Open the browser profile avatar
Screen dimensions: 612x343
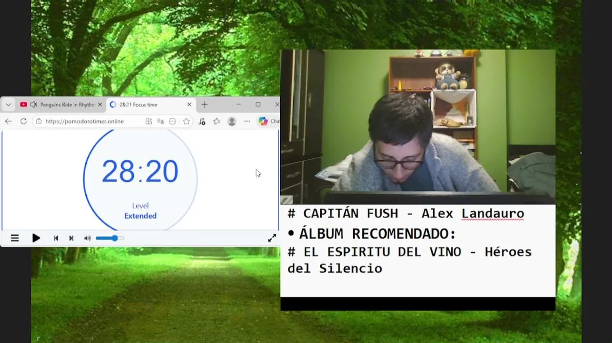(232, 121)
